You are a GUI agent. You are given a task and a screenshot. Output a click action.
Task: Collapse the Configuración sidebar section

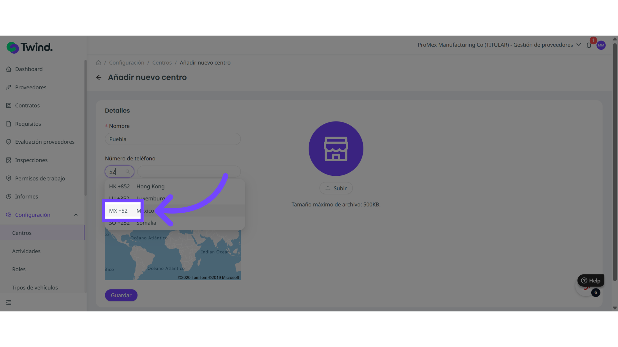76,215
